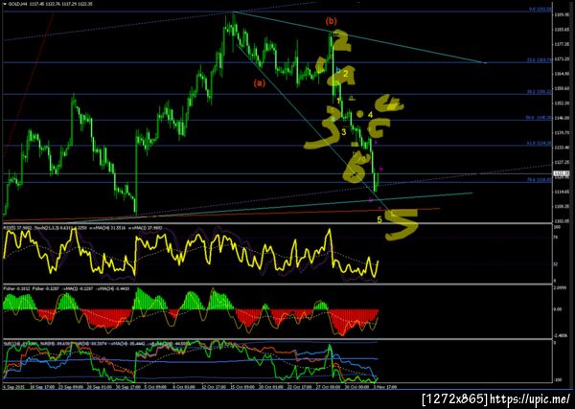Select the small yellow wave 4 label

[x=370, y=115]
